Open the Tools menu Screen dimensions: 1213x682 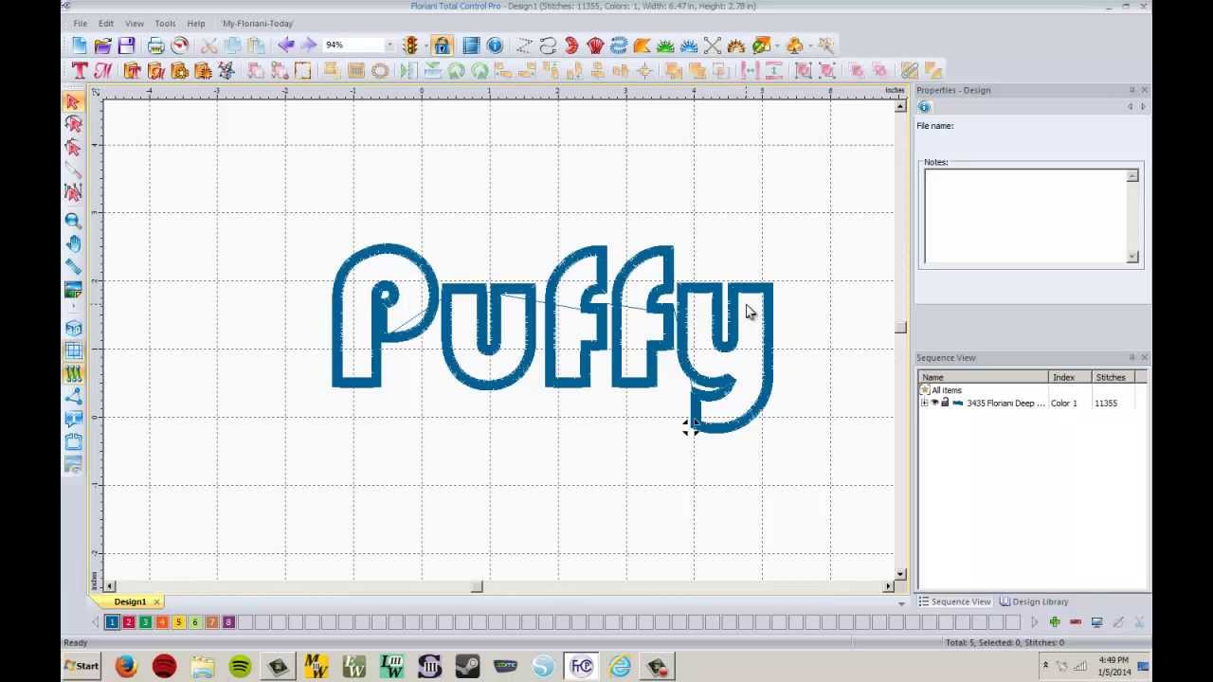[x=165, y=23]
